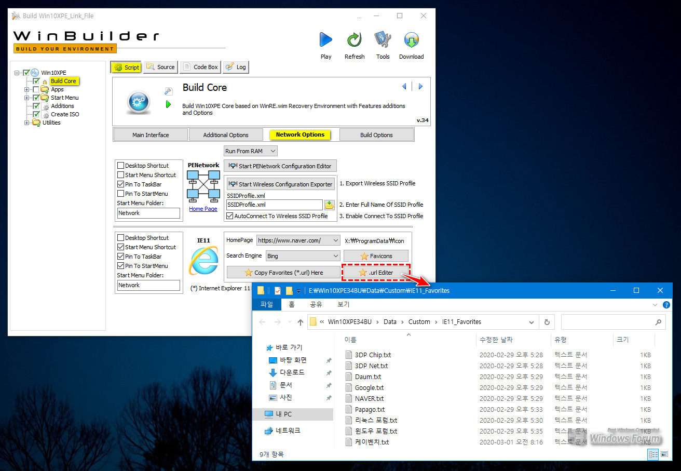Uncheck IE11 Pin To StartMenu

point(121,266)
